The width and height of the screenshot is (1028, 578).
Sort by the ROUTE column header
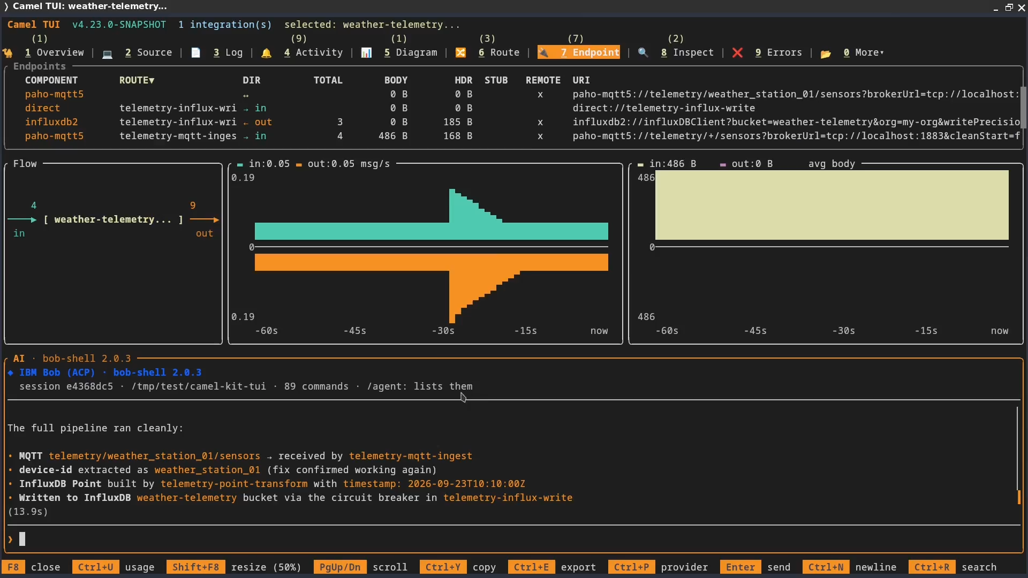click(137, 80)
